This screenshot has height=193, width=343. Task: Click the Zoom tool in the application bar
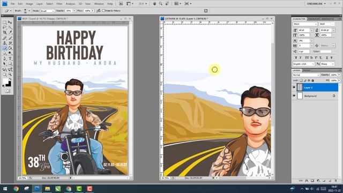161,4
